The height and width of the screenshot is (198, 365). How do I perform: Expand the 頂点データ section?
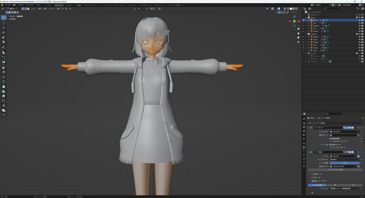coord(311,174)
